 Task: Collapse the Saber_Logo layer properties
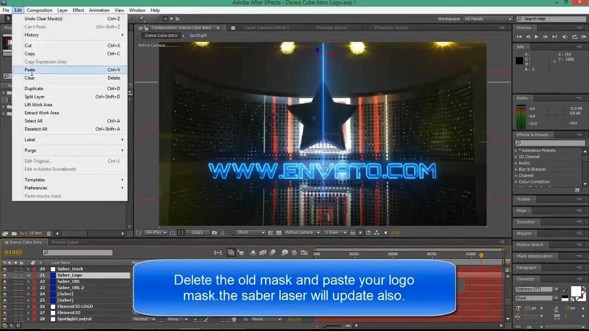29,275
